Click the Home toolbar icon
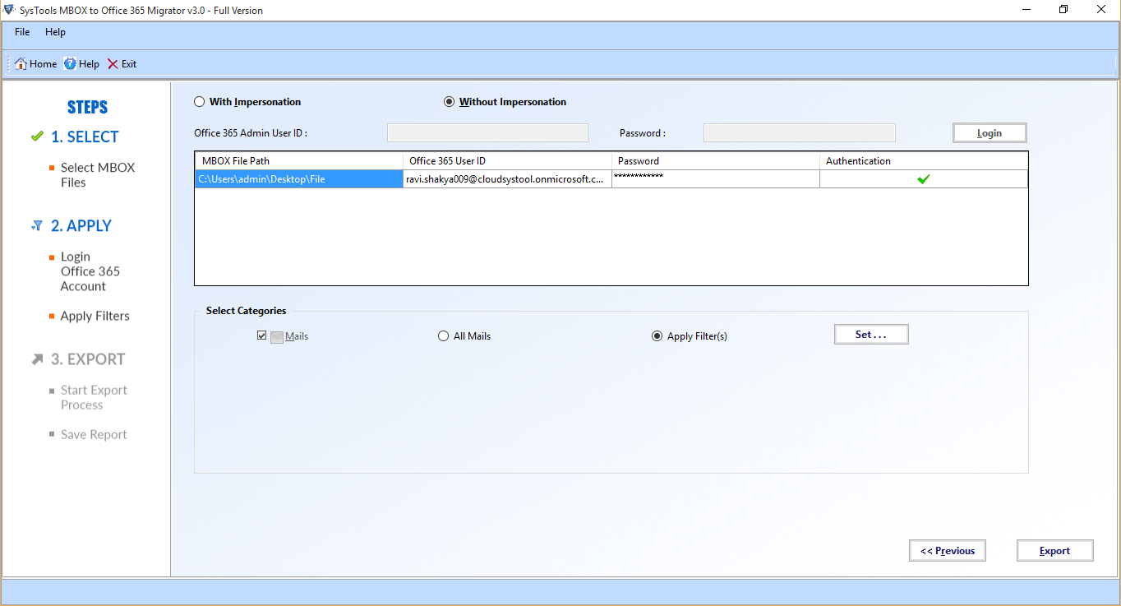The image size is (1121, 606). [21, 63]
